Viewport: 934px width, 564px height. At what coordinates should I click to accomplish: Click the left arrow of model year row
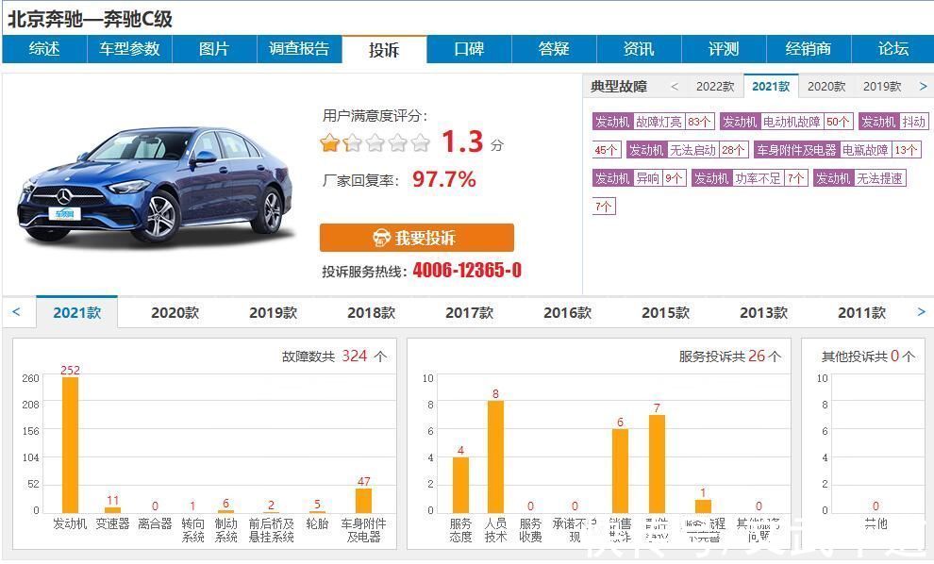coord(16,312)
